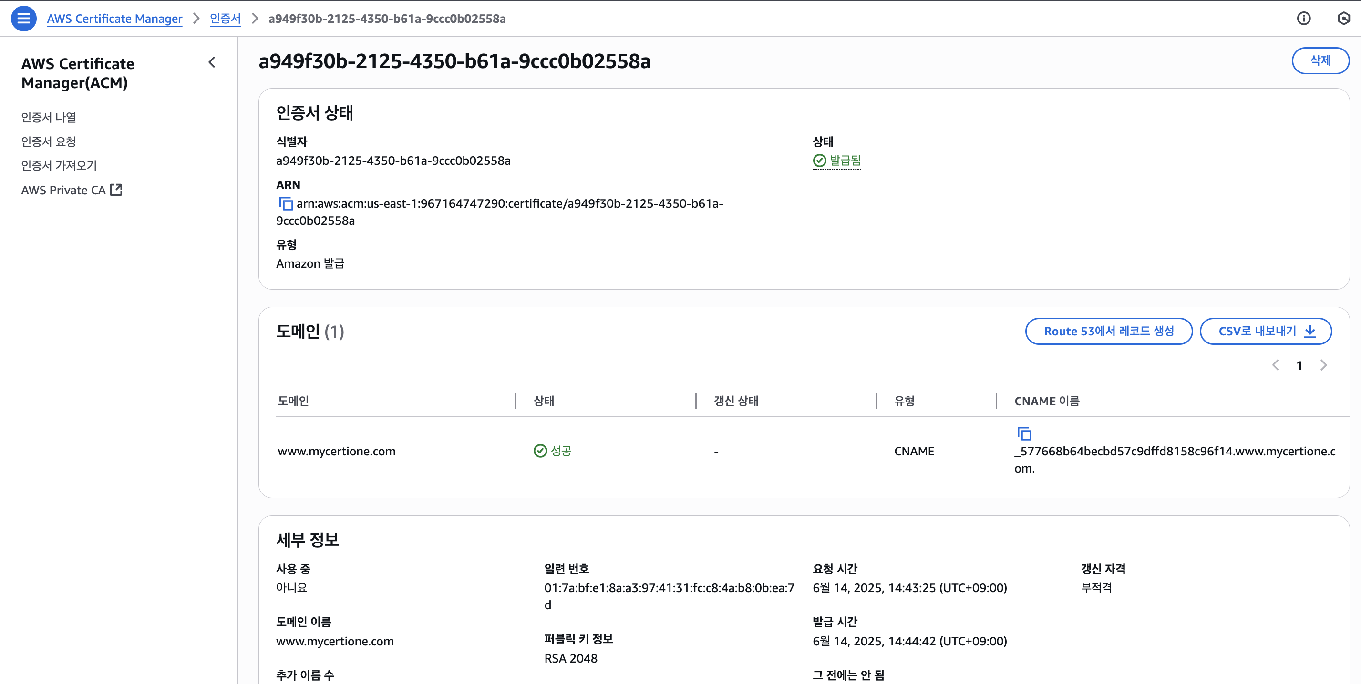
Task: Click the 인증서 breadcrumb link
Action: [x=225, y=19]
